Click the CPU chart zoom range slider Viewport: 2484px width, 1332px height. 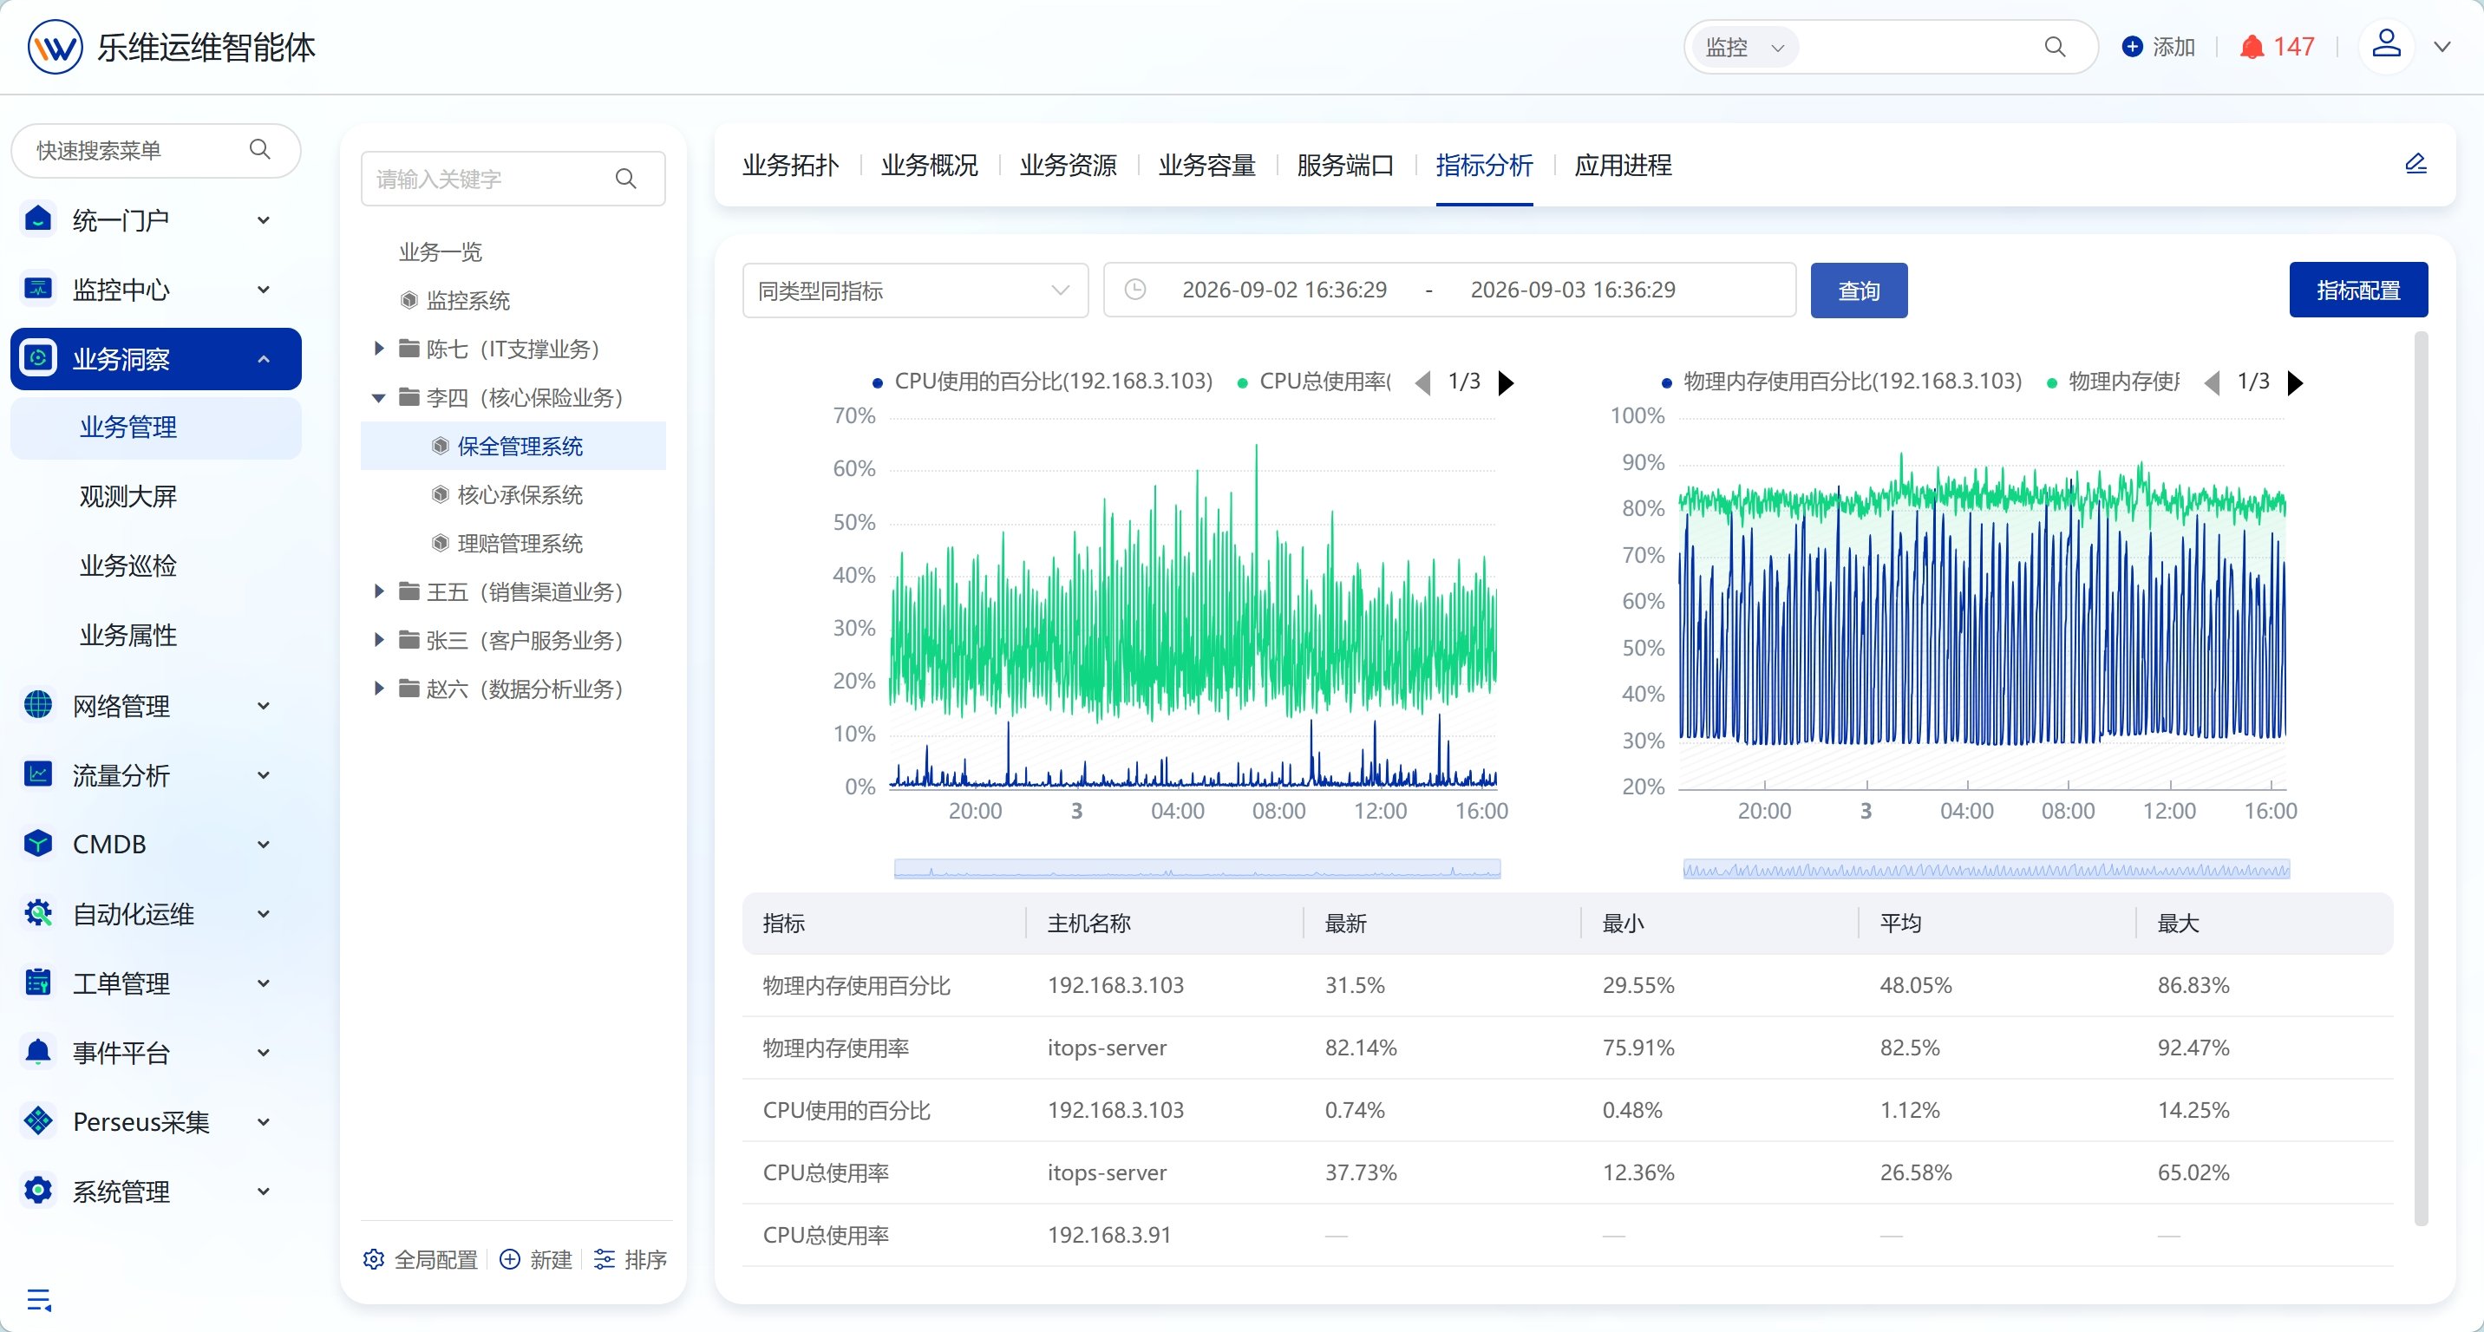tap(1197, 868)
